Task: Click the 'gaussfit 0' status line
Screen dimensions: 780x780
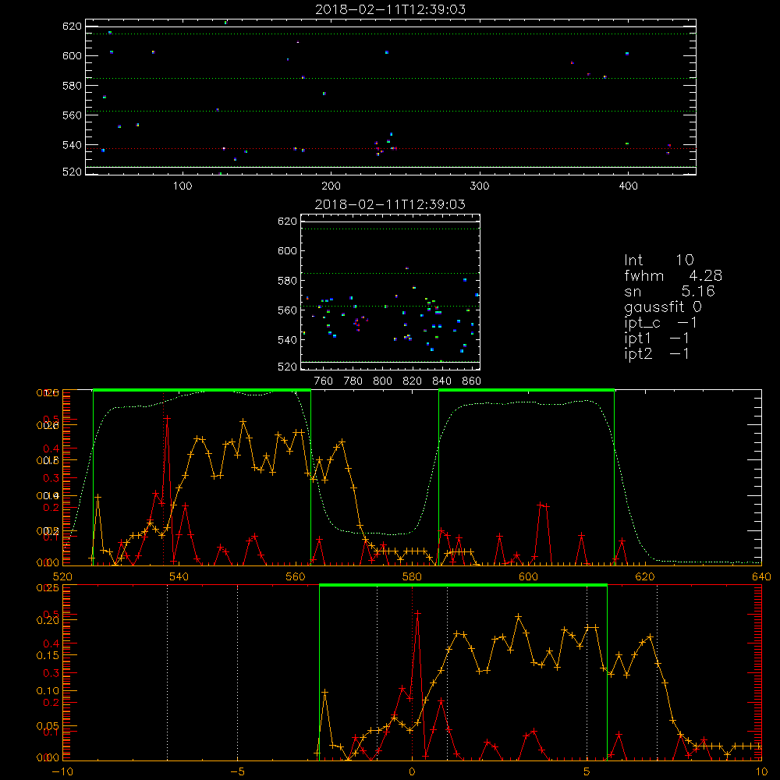Action: pyautogui.click(x=663, y=307)
